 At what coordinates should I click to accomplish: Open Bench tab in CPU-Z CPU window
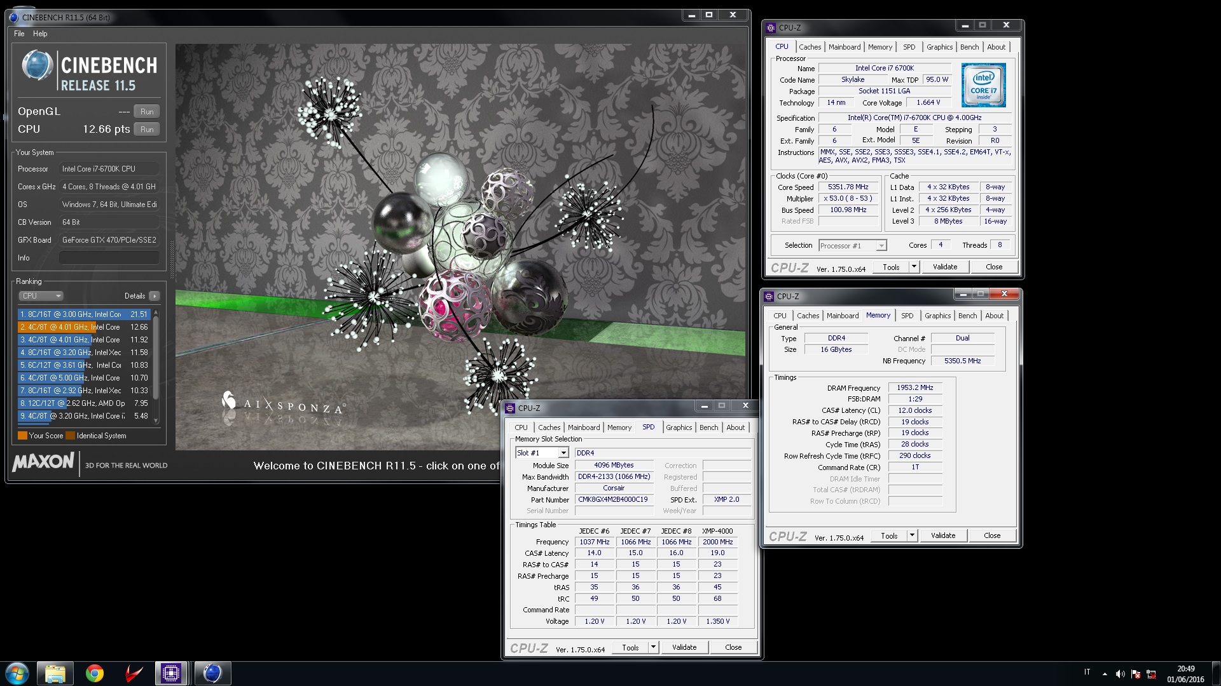[x=969, y=47]
